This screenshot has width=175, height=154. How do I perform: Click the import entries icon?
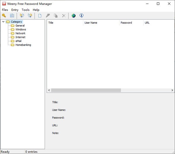click(x=22, y=16)
